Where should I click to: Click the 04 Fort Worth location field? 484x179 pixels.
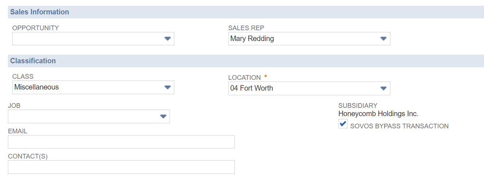[x=302, y=88]
